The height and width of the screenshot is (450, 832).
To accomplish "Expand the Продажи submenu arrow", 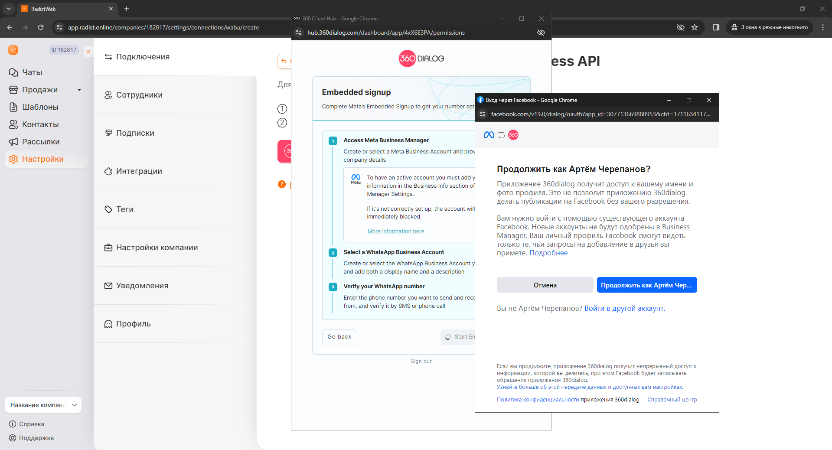I will (79, 90).
